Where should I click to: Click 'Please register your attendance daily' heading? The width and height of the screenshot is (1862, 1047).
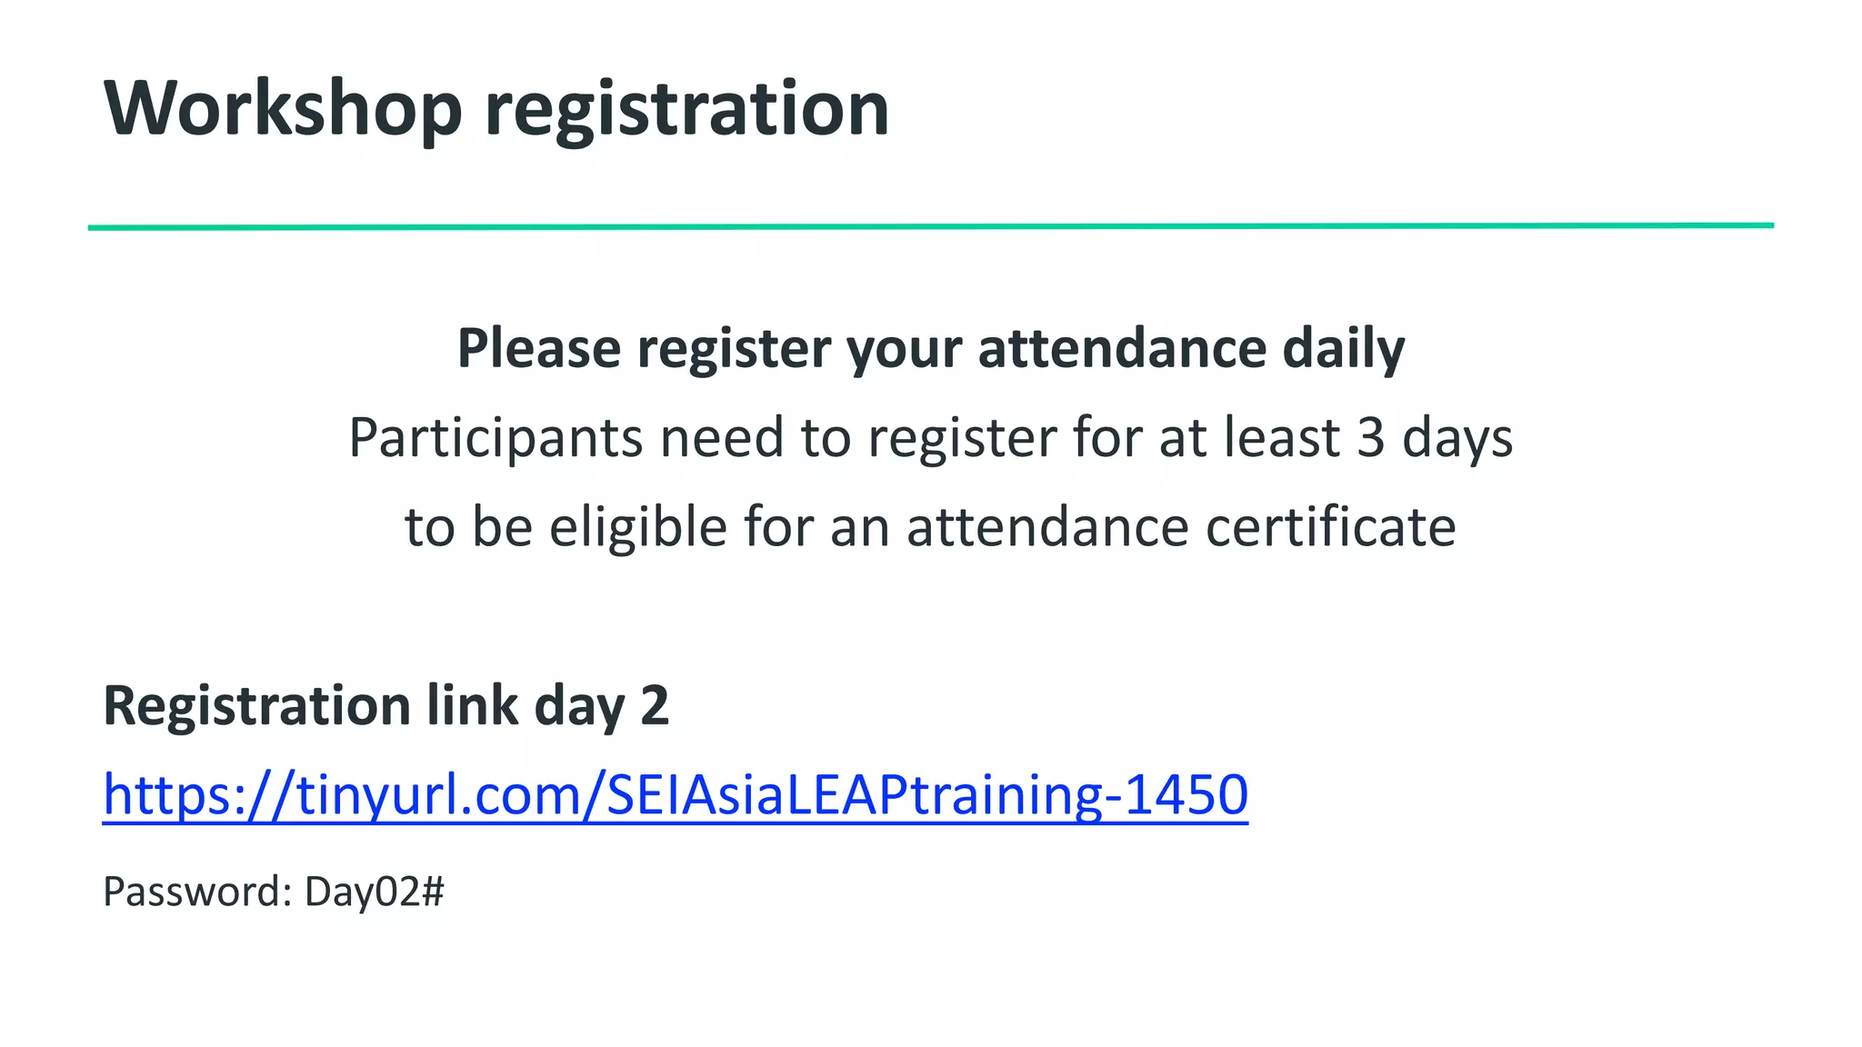pos(931,348)
